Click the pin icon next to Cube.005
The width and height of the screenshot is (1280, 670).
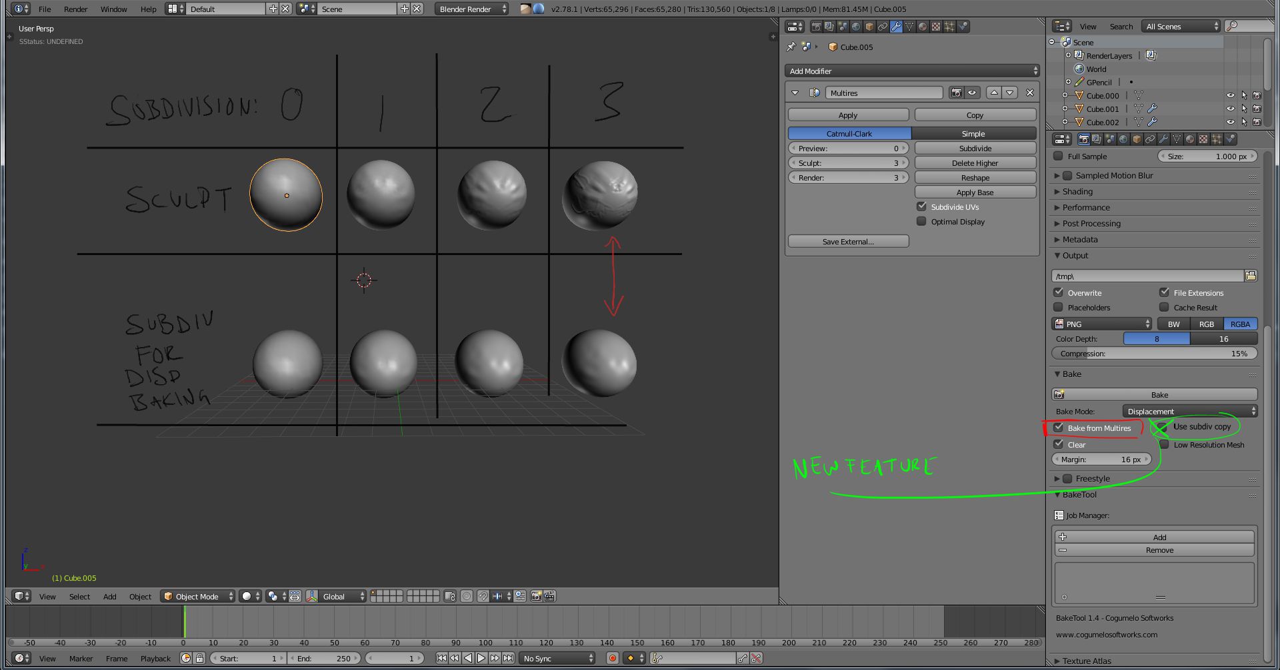coord(791,47)
